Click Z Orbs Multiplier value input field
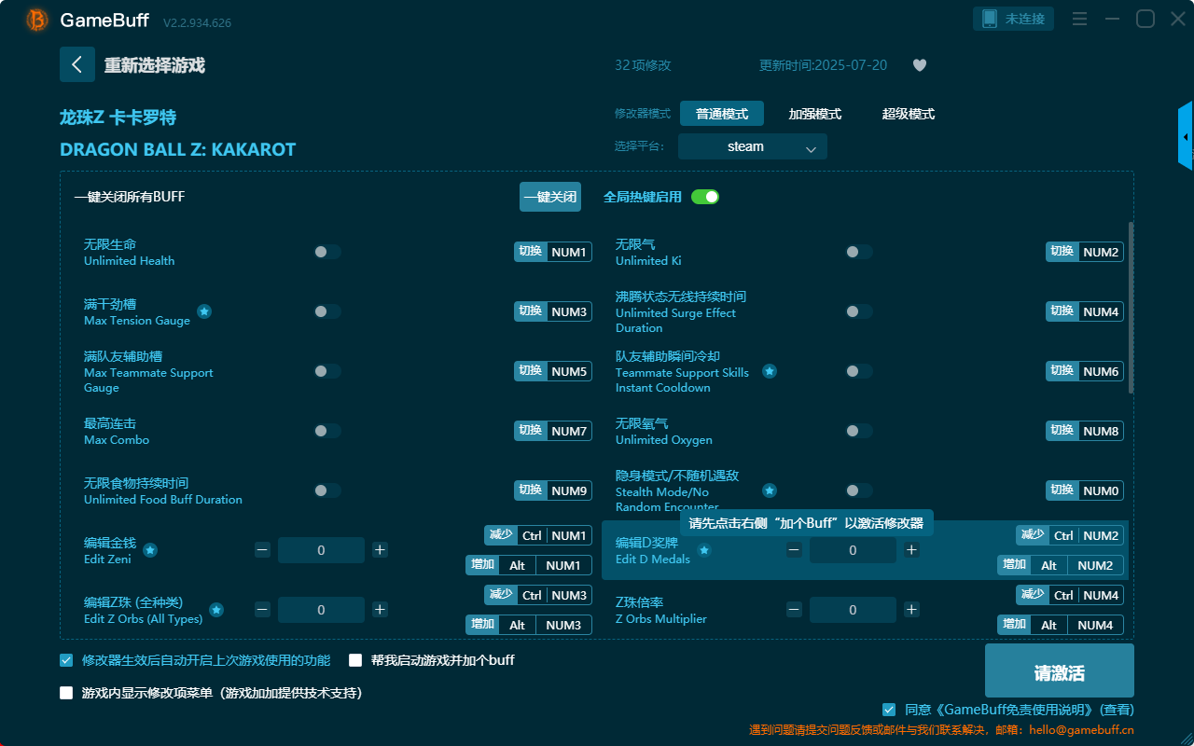1194x746 pixels. pyautogui.click(x=853, y=610)
